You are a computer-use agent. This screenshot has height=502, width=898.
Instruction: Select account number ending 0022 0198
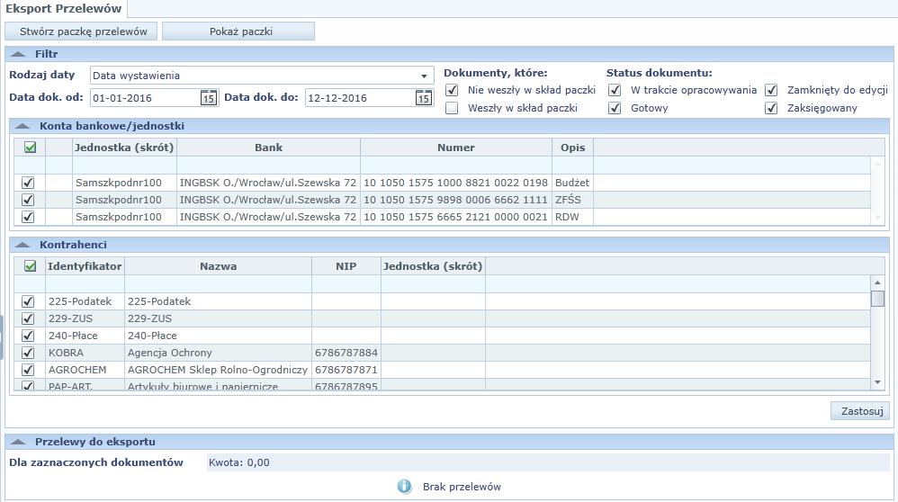coord(456,184)
